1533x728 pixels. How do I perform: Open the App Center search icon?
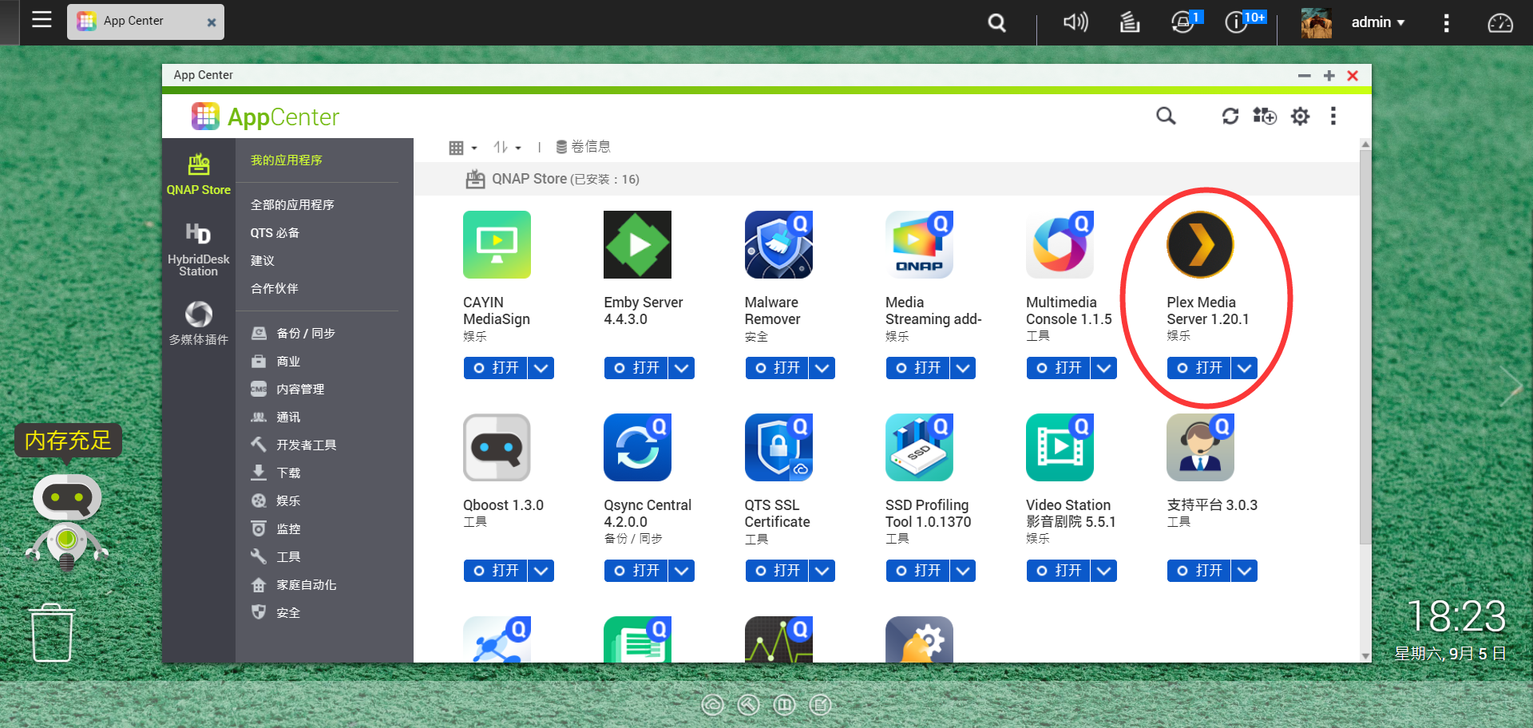(1166, 116)
